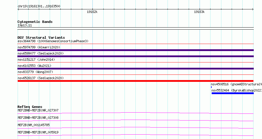Select the Cytogenetic Bands track title

[35, 22]
